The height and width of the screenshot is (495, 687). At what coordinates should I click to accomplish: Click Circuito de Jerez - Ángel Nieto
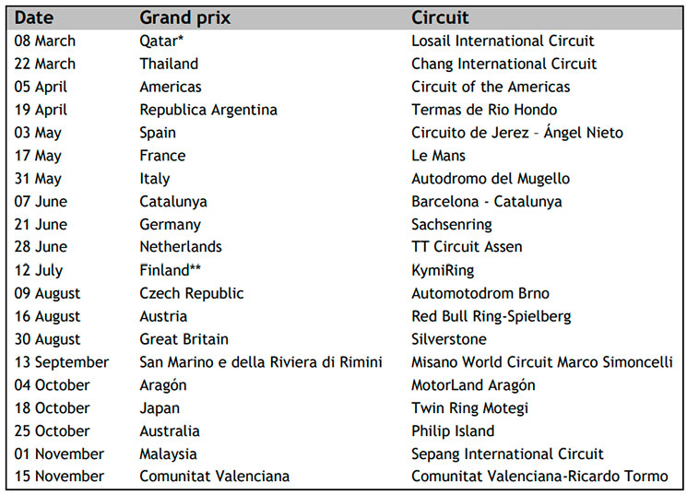[x=517, y=133]
